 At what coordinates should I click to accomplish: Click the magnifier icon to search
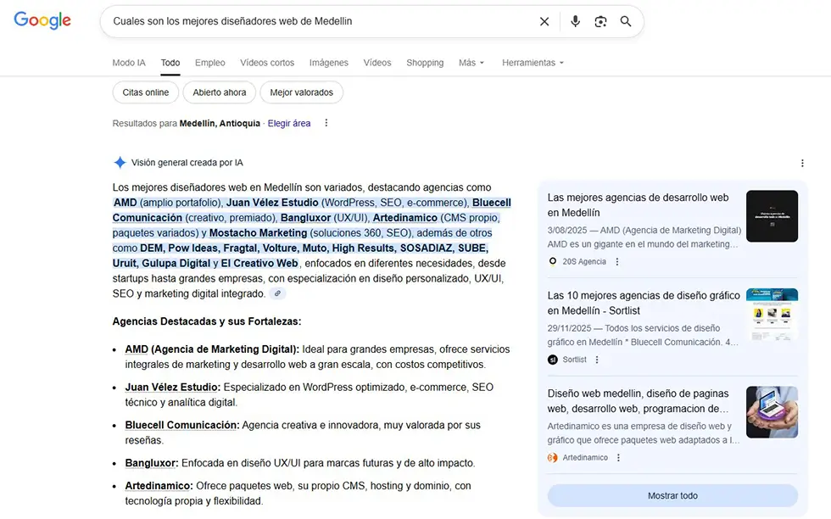pyautogui.click(x=625, y=21)
